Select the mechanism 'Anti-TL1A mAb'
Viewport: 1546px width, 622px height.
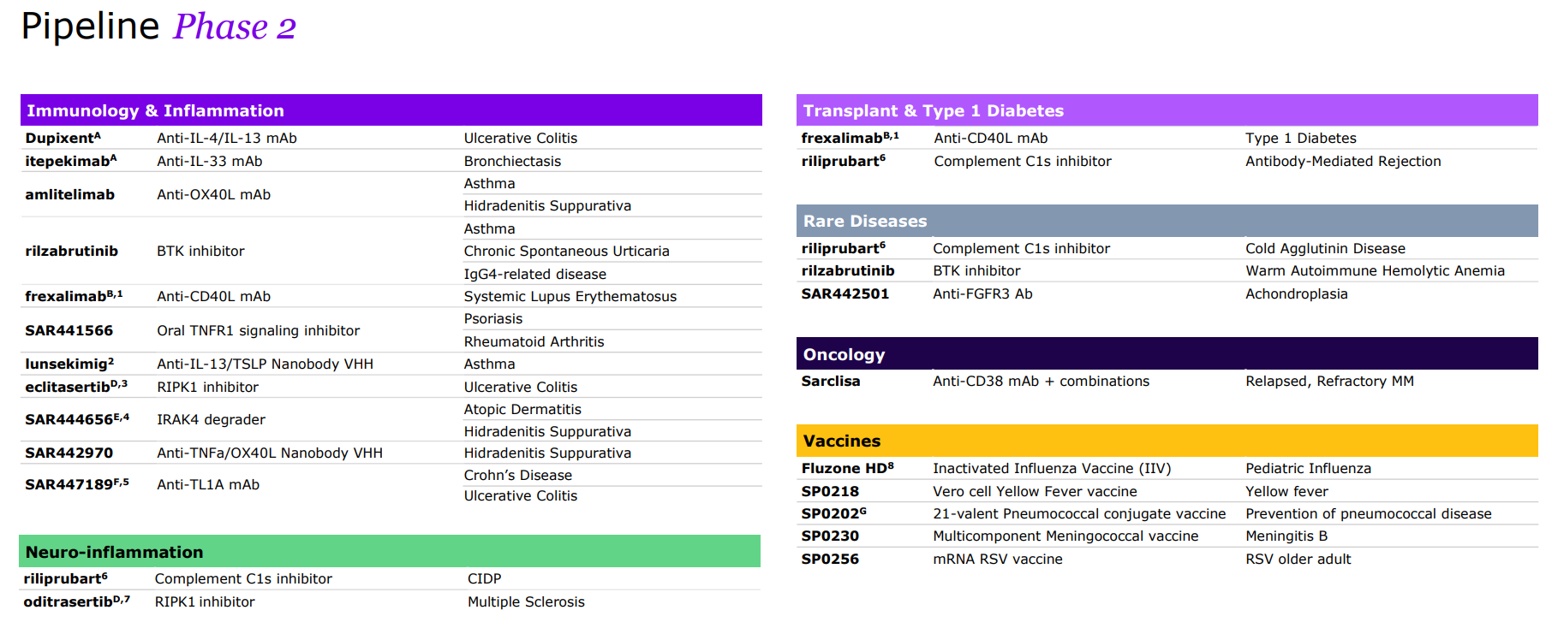pos(208,484)
